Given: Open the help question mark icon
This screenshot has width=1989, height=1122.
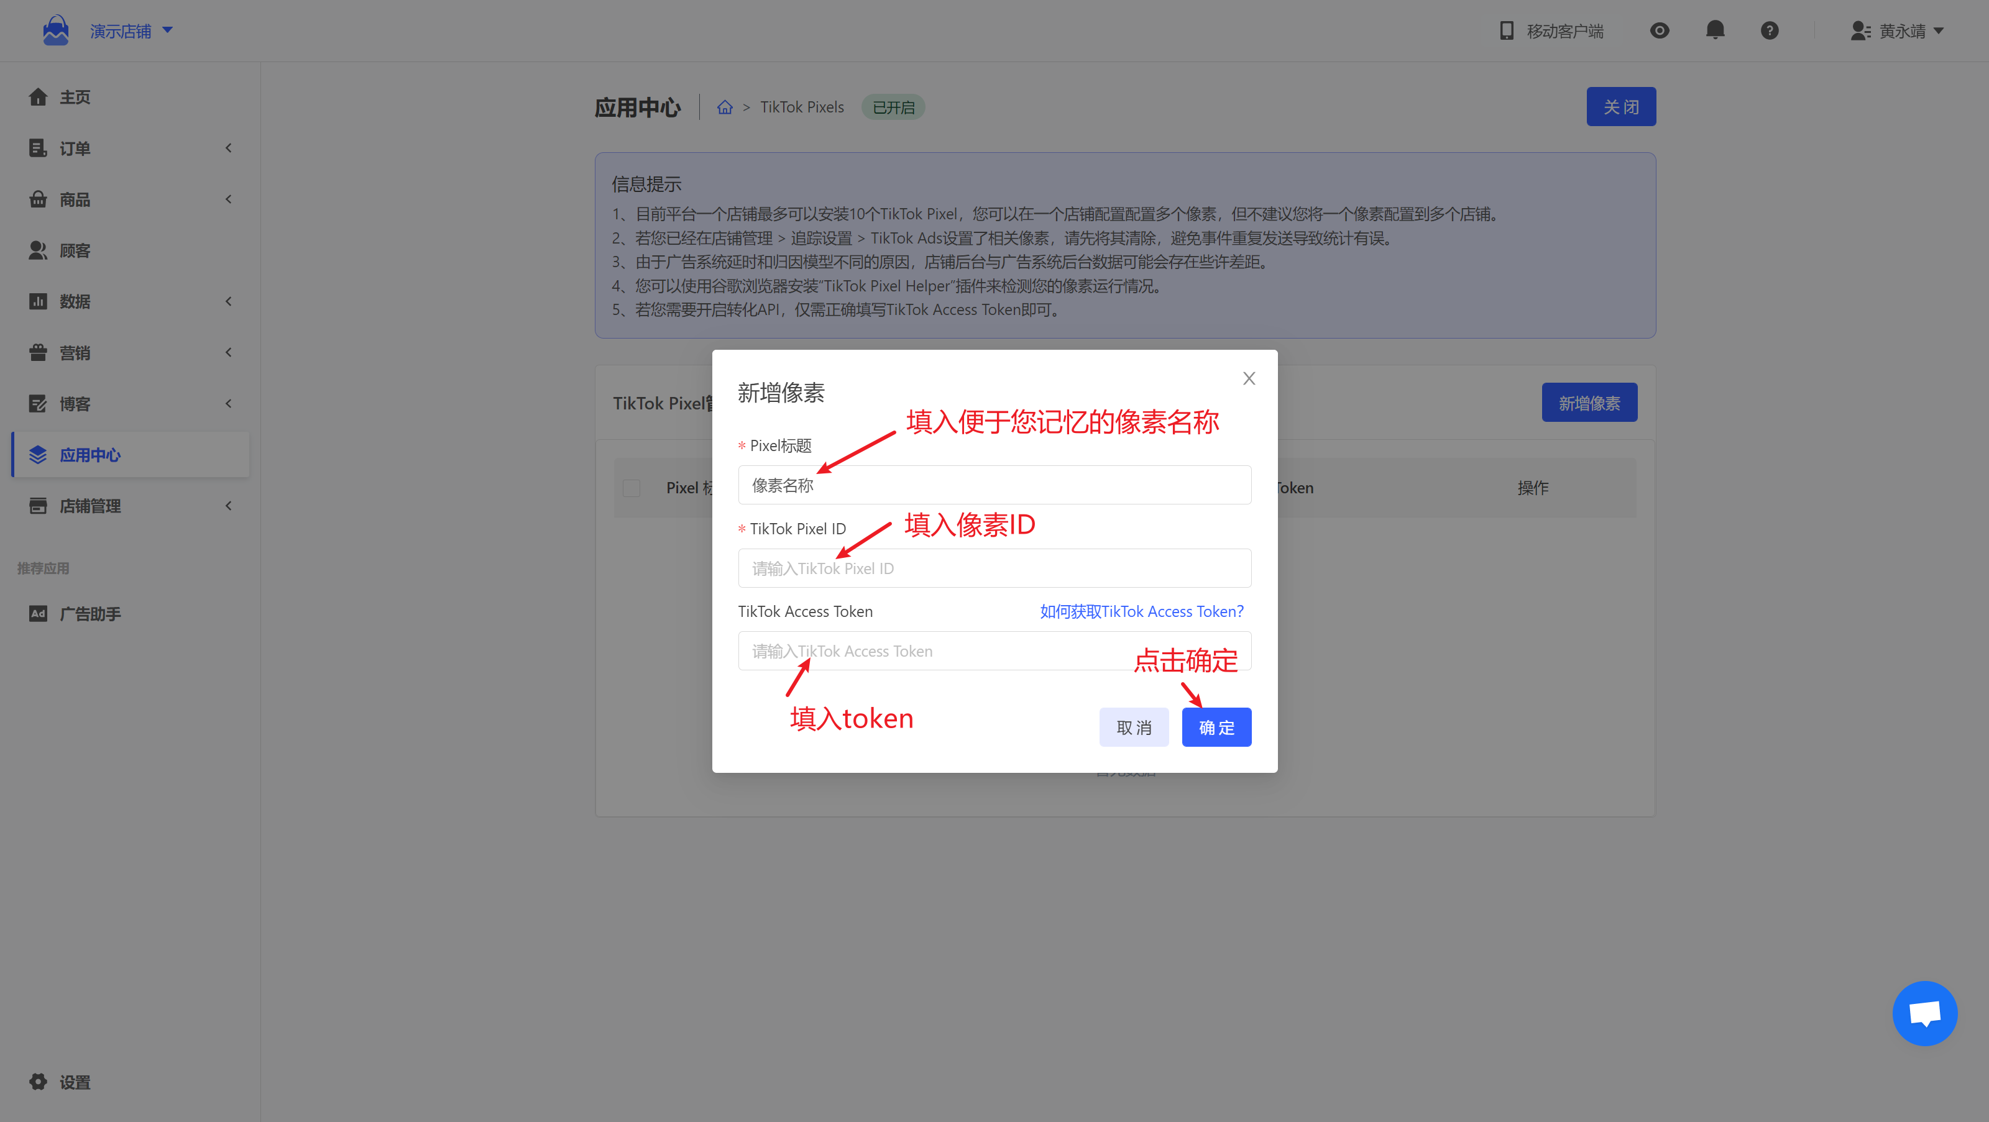Looking at the screenshot, I should coord(1769,31).
